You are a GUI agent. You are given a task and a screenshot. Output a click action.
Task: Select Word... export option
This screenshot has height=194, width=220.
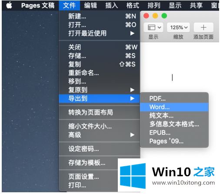coord(174,107)
